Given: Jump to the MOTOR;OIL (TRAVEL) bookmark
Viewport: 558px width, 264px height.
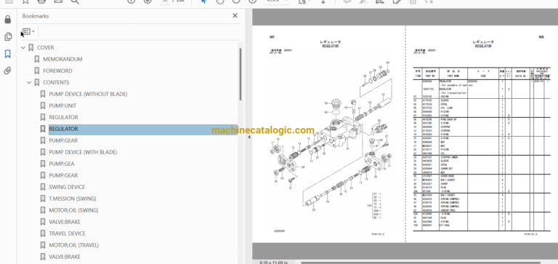Looking at the screenshot, I should coord(73,245).
